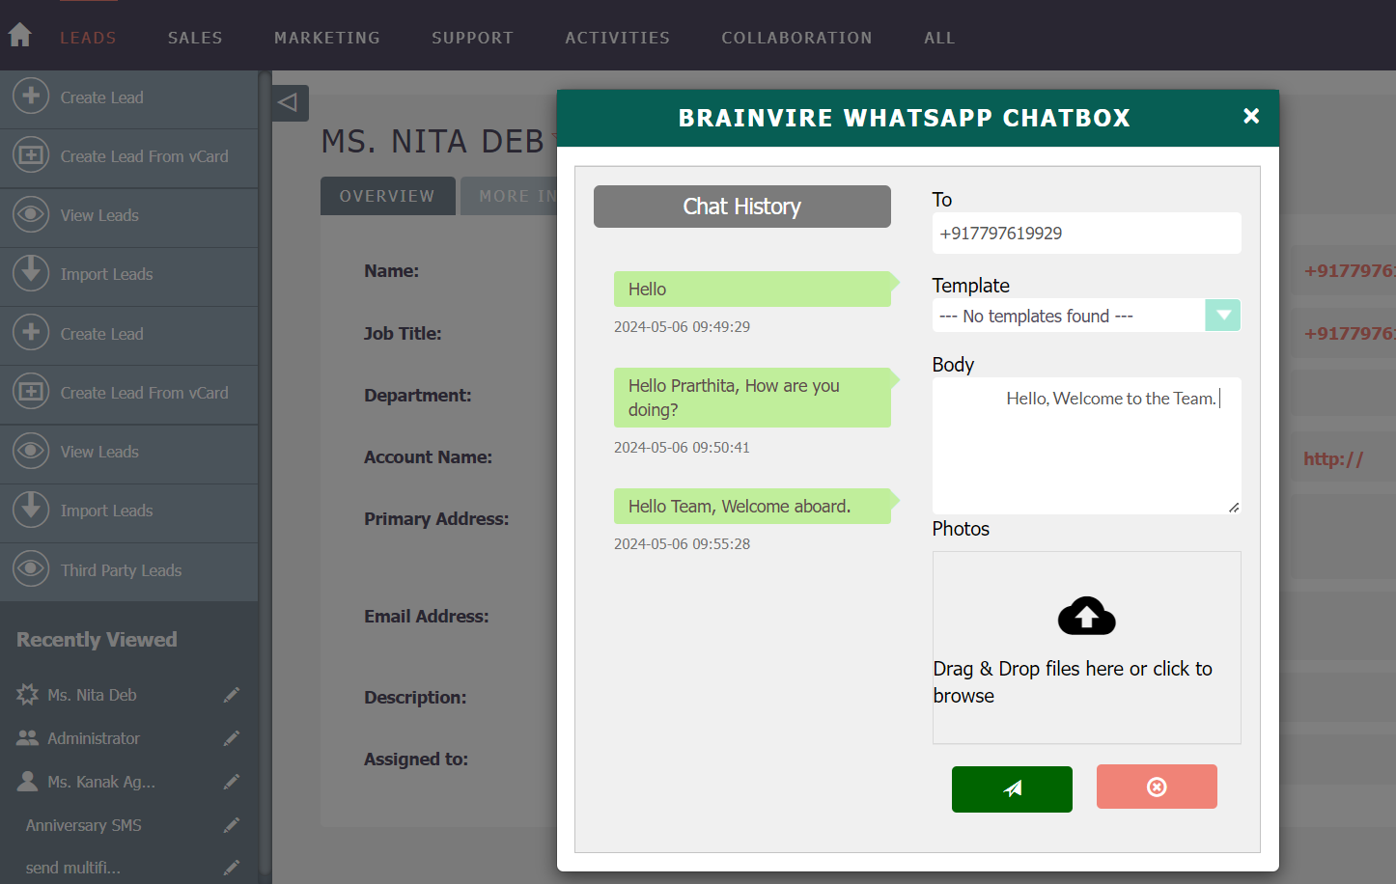Click the lead star icon beside Ms. Nita Deb
The width and height of the screenshot is (1396, 884).
click(x=27, y=694)
